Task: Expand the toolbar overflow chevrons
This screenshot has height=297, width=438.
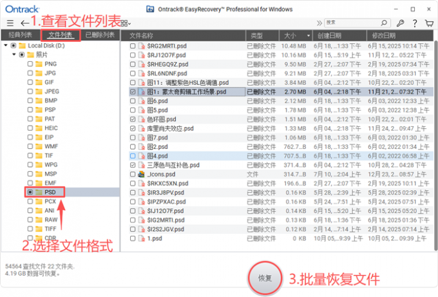Action: coord(319,23)
